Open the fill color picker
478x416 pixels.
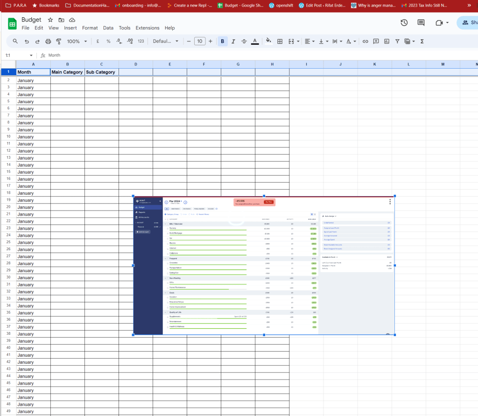click(x=268, y=41)
